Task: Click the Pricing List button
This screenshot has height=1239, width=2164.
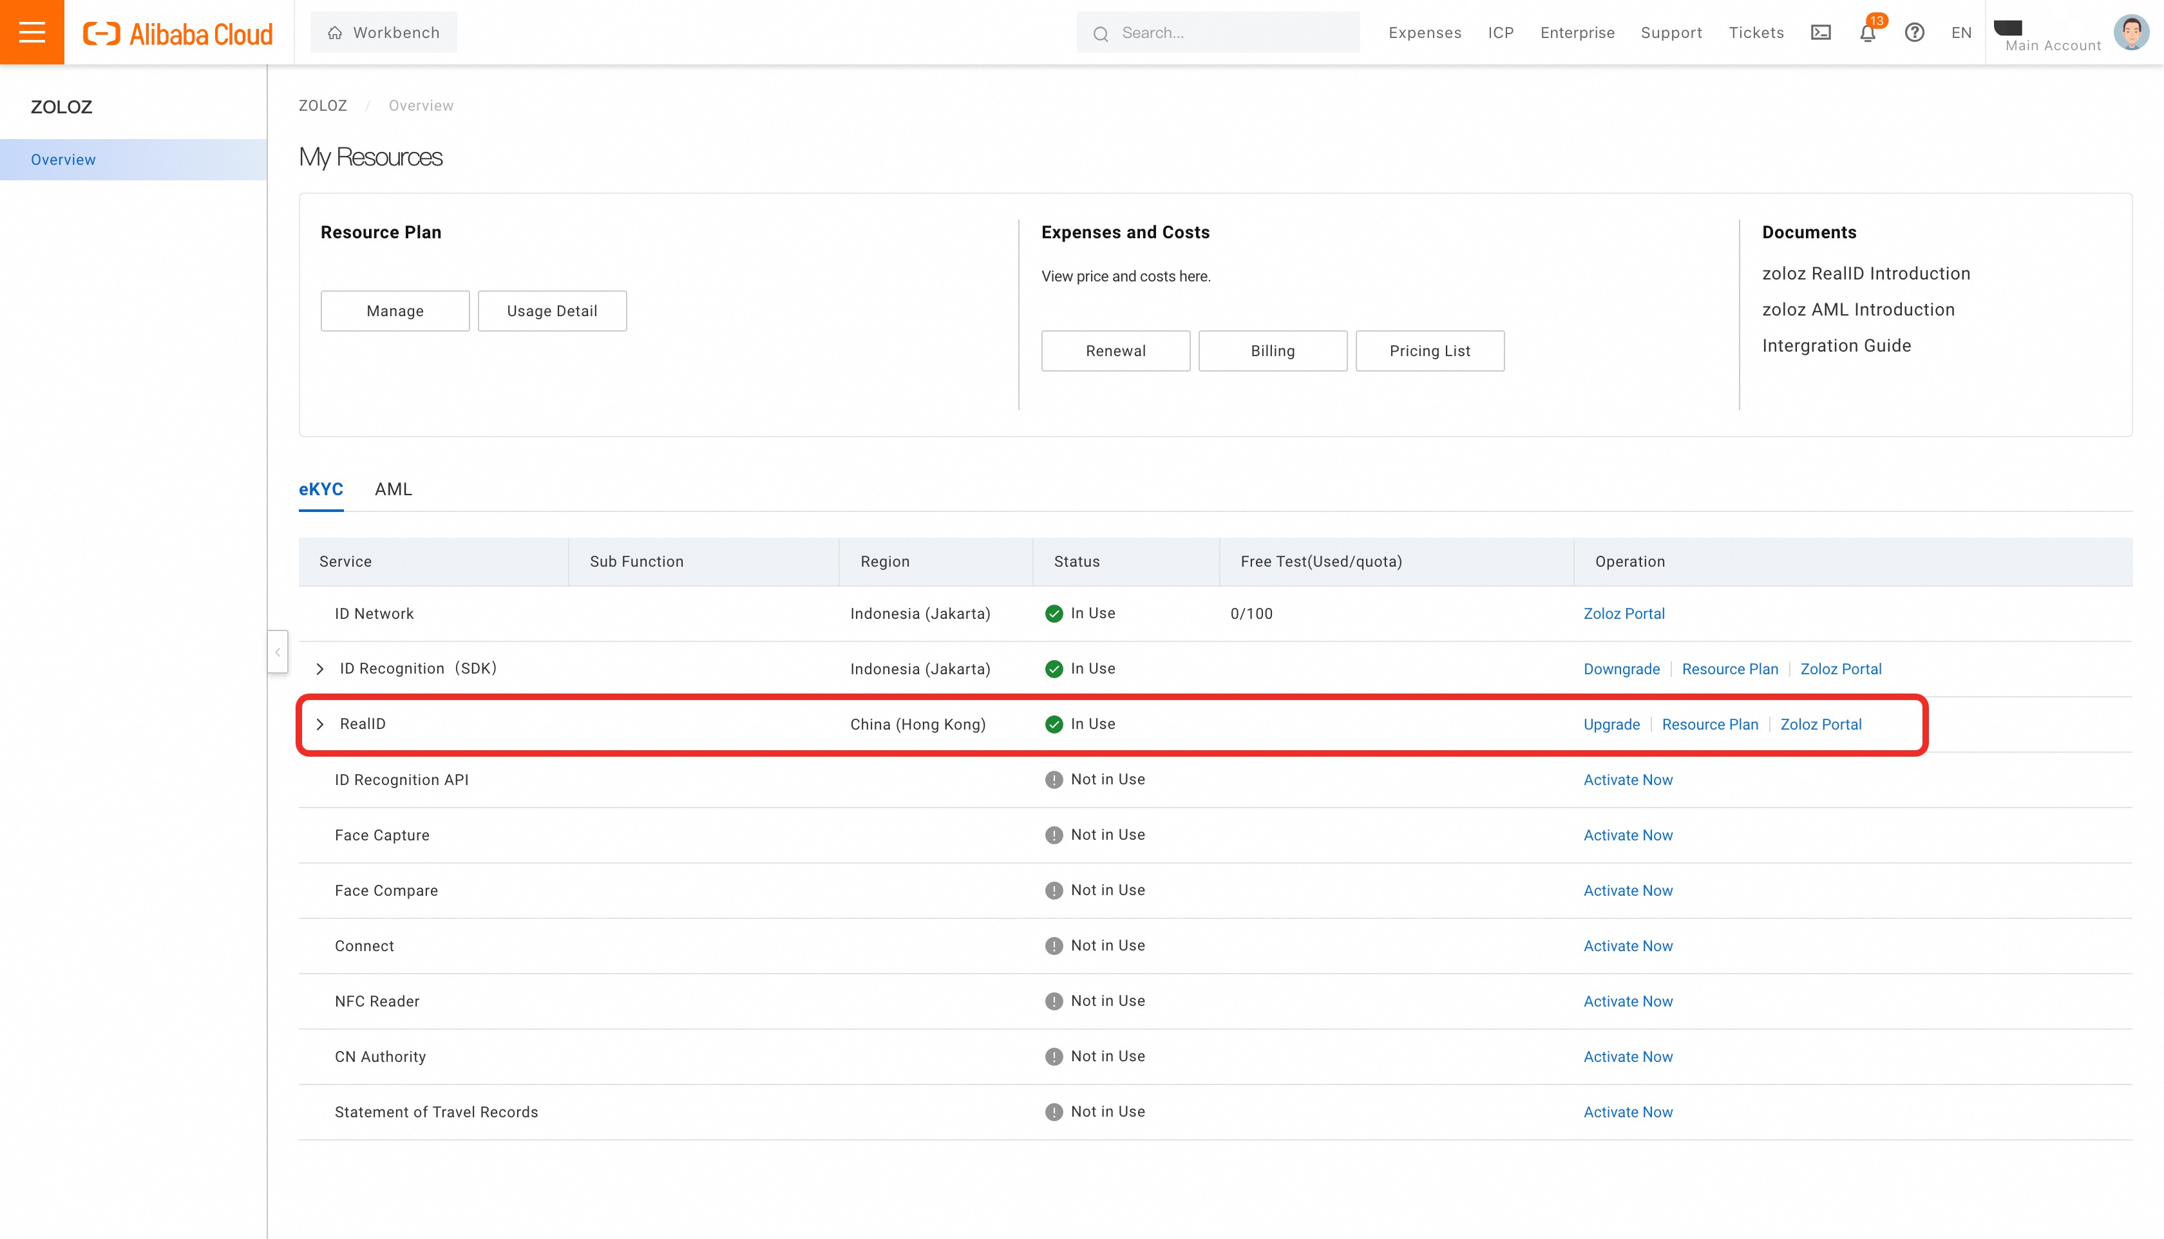Action: pyautogui.click(x=1428, y=350)
